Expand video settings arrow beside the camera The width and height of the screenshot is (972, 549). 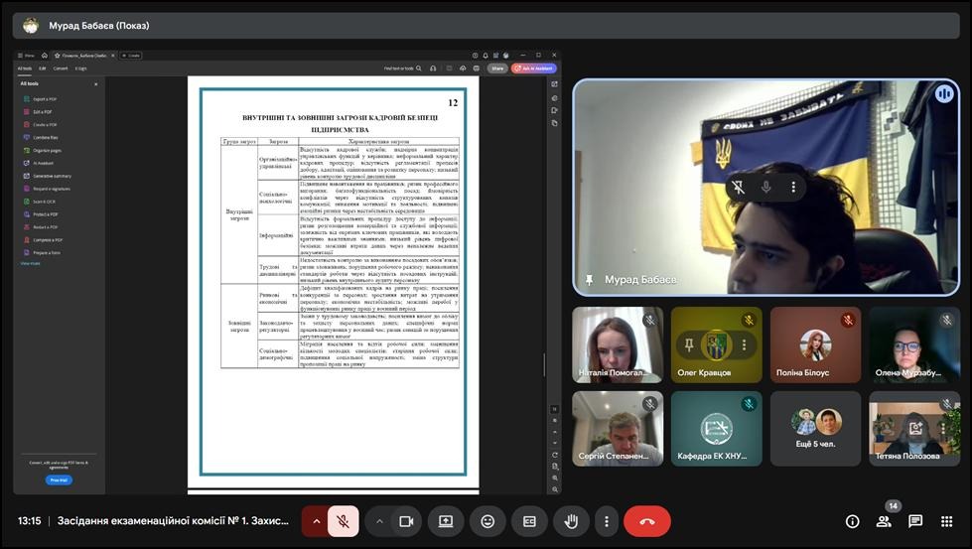[379, 521]
